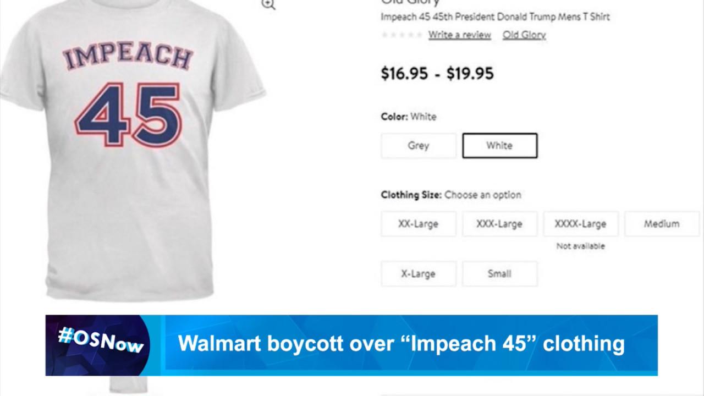This screenshot has width=704, height=396.
Task: Choose the XXX-Large clothing size
Action: tap(499, 224)
